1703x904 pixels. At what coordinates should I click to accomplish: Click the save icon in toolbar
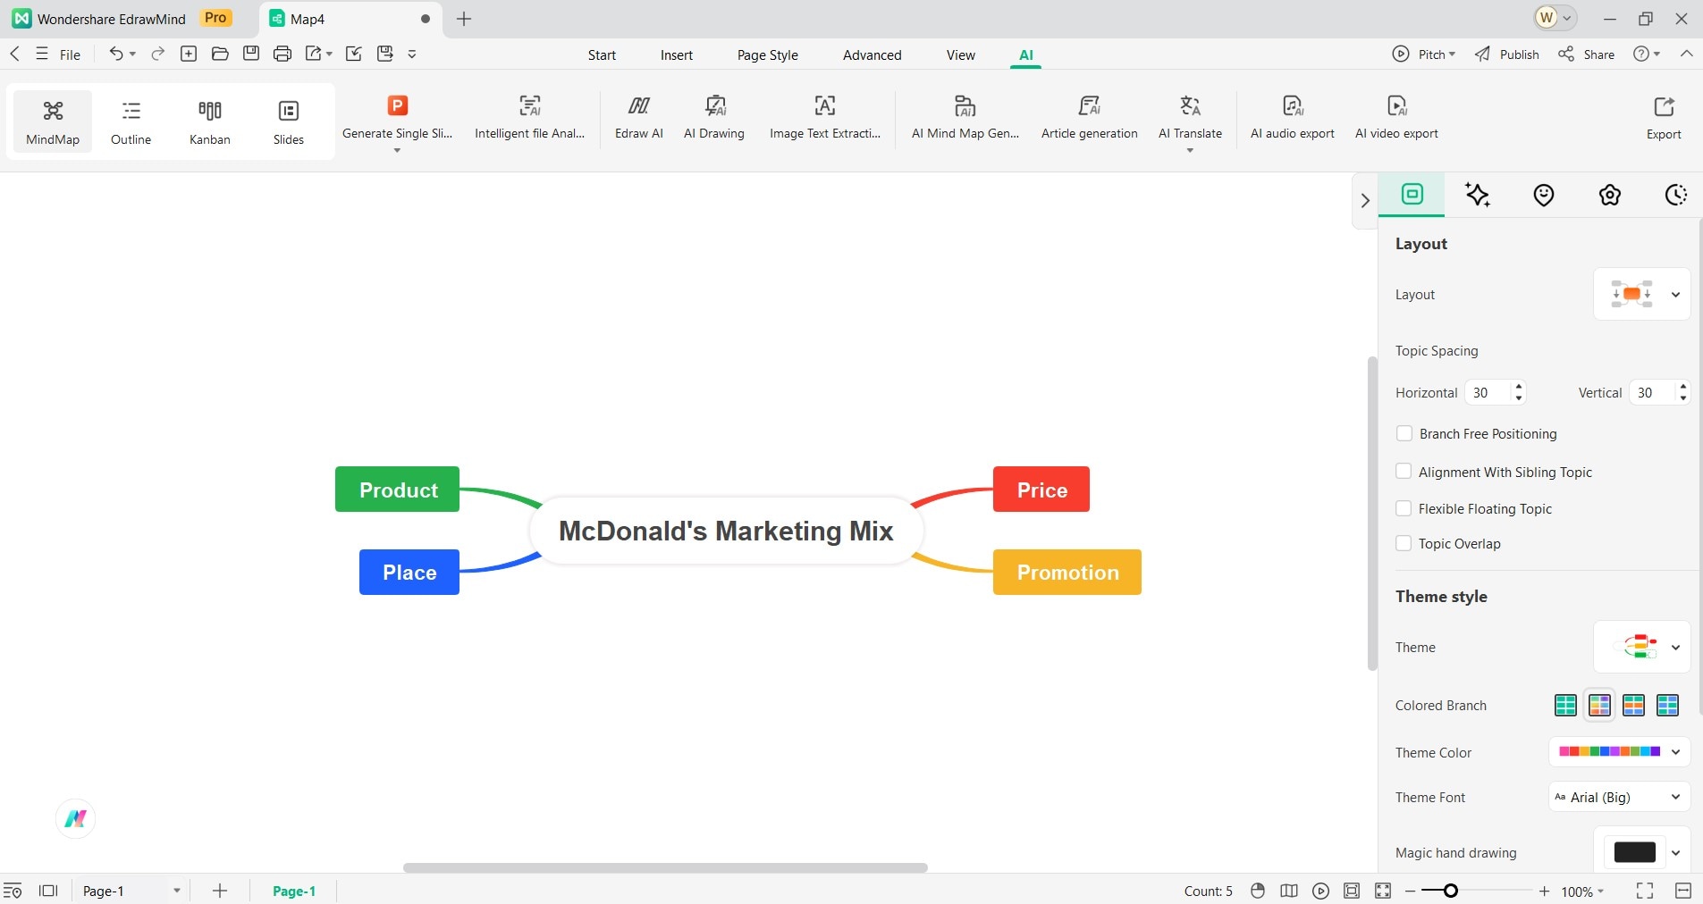pyautogui.click(x=251, y=54)
